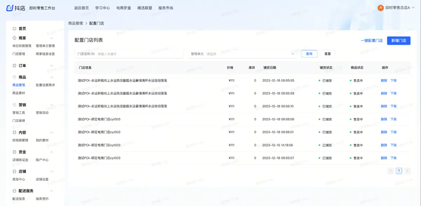
Task: Focus the 门店名称/ID keyword input field
Action: coord(129,54)
